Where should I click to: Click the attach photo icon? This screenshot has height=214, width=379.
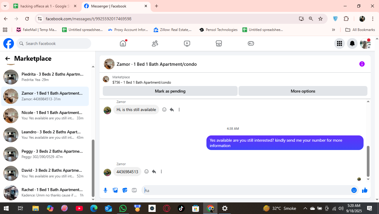click(x=115, y=190)
